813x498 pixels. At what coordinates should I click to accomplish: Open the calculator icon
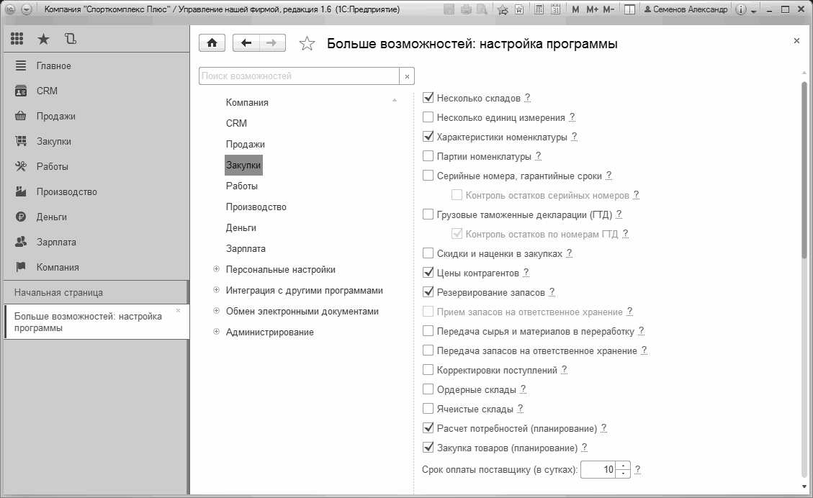[539, 9]
